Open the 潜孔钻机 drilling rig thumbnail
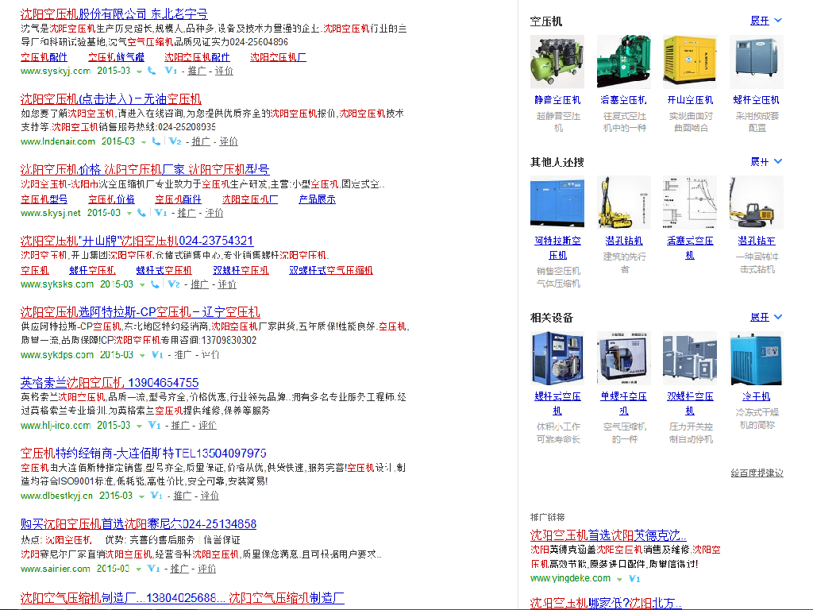813x610 pixels. click(624, 203)
